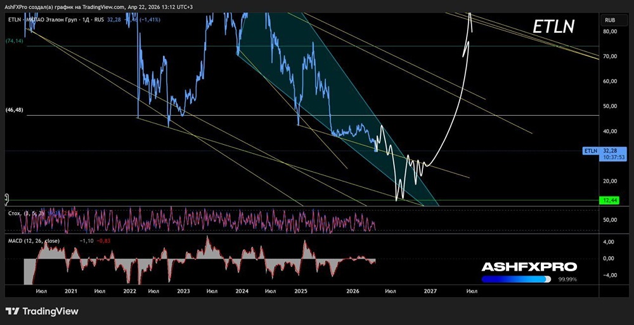Click 50,00 on the stochastic pane scale

[610, 220]
